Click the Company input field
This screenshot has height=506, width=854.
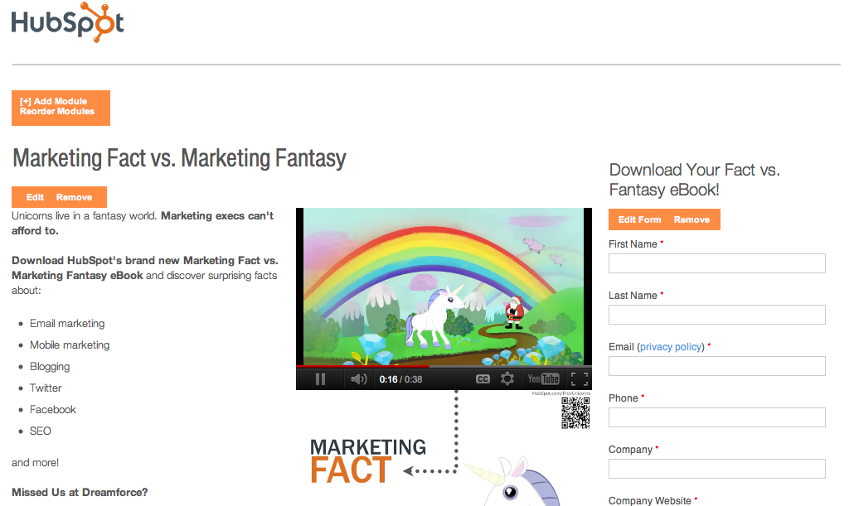click(x=716, y=469)
